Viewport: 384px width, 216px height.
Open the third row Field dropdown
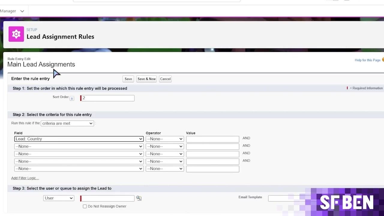(79, 154)
